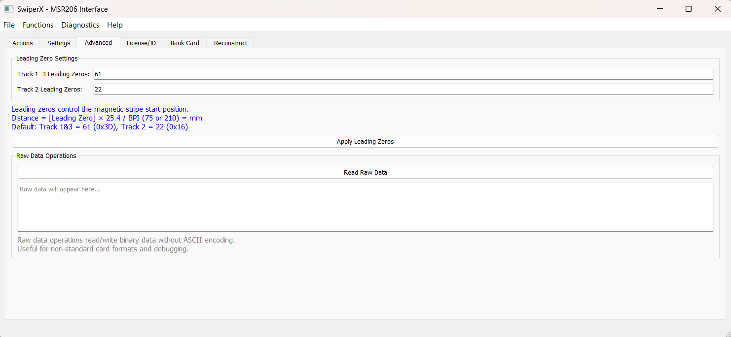731x337 pixels.
Task: Click inside the raw data output text area
Action: coord(365,207)
